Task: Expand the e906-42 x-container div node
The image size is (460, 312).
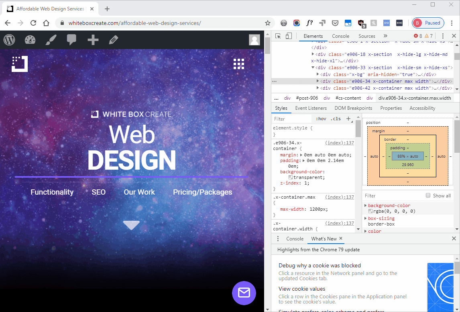Action: pyautogui.click(x=318, y=88)
